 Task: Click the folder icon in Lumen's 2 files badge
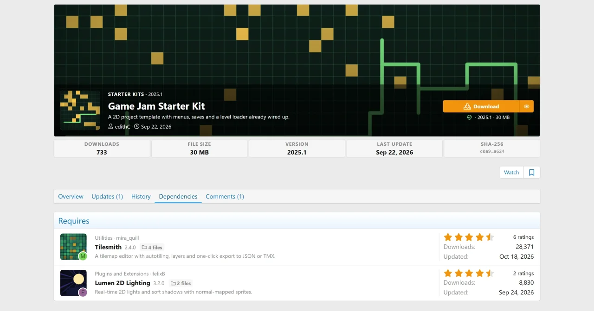173,283
